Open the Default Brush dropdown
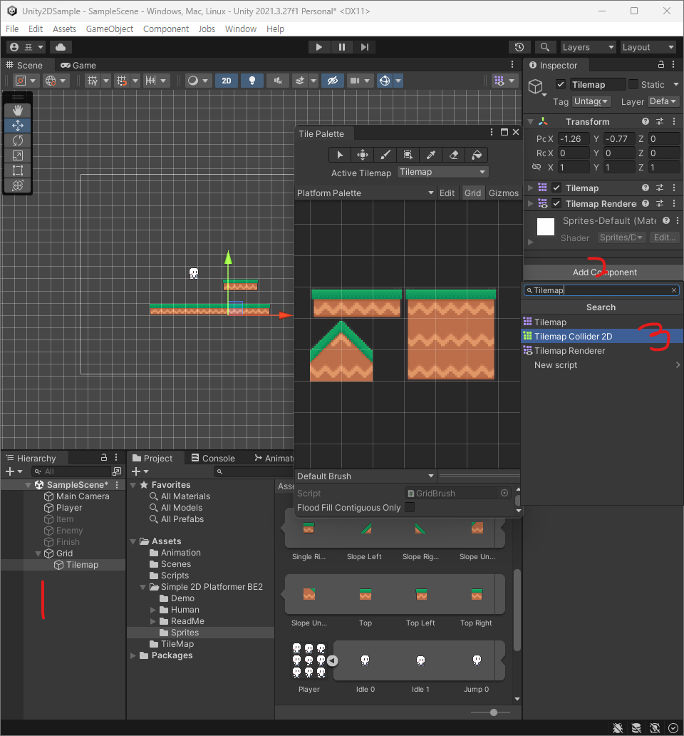The image size is (684, 736). click(x=366, y=476)
